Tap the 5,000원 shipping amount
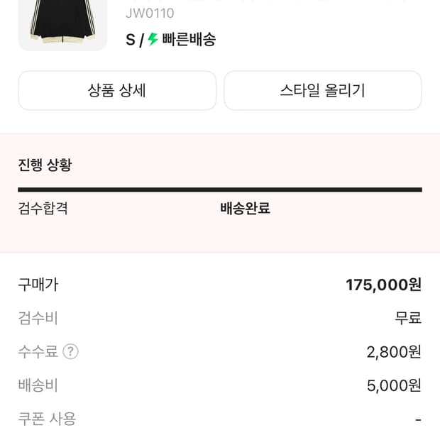The image size is (440, 440). click(x=394, y=385)
